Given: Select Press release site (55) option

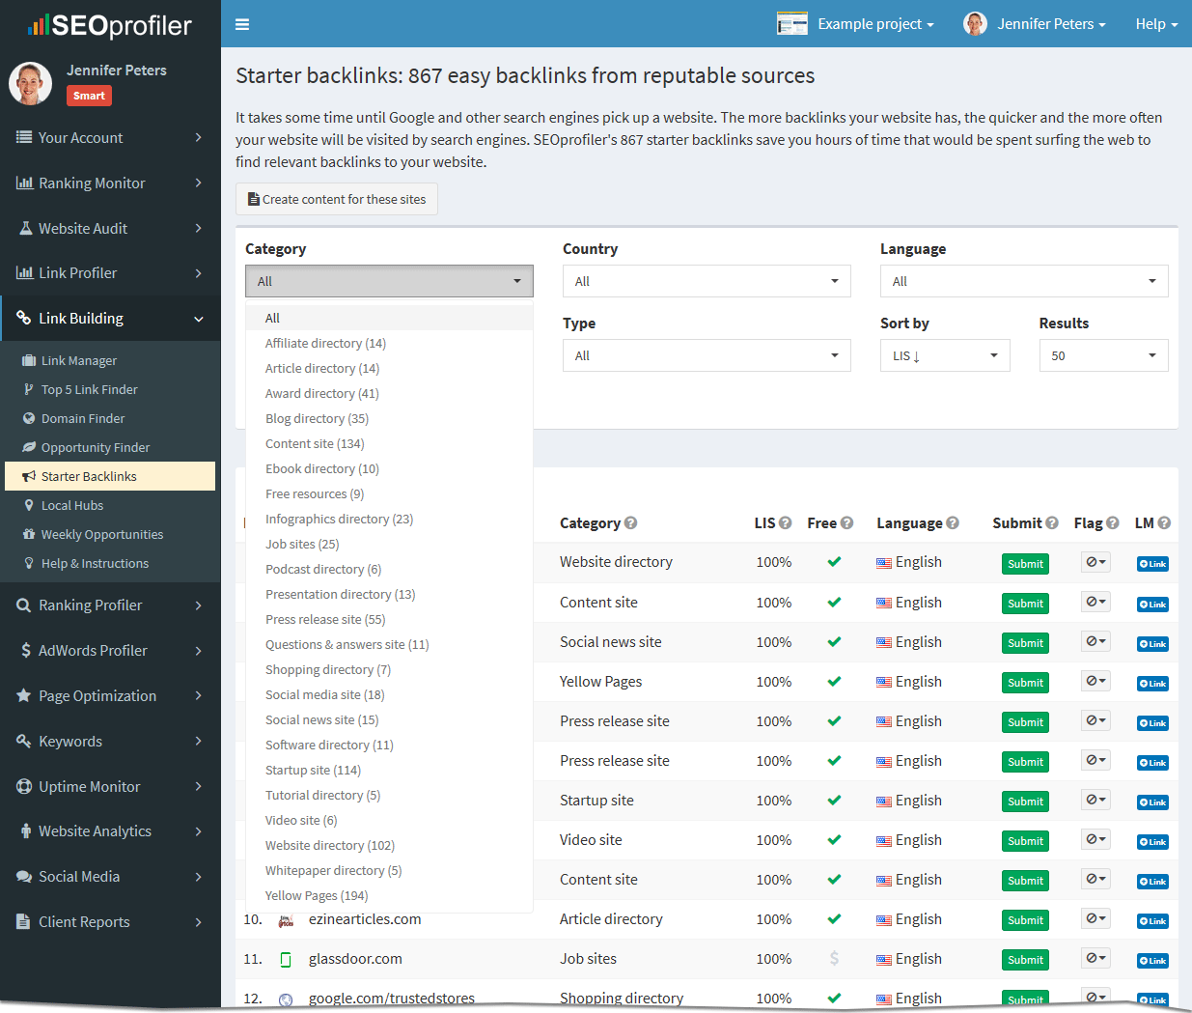Looking at the screenshot, I should click(389, 619).
